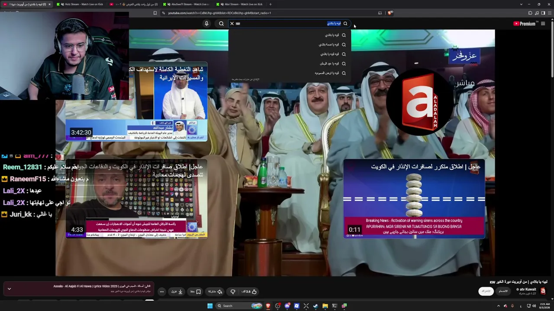
Task: Open File Explorer from the taskbar
Action: tap(325, 306)
